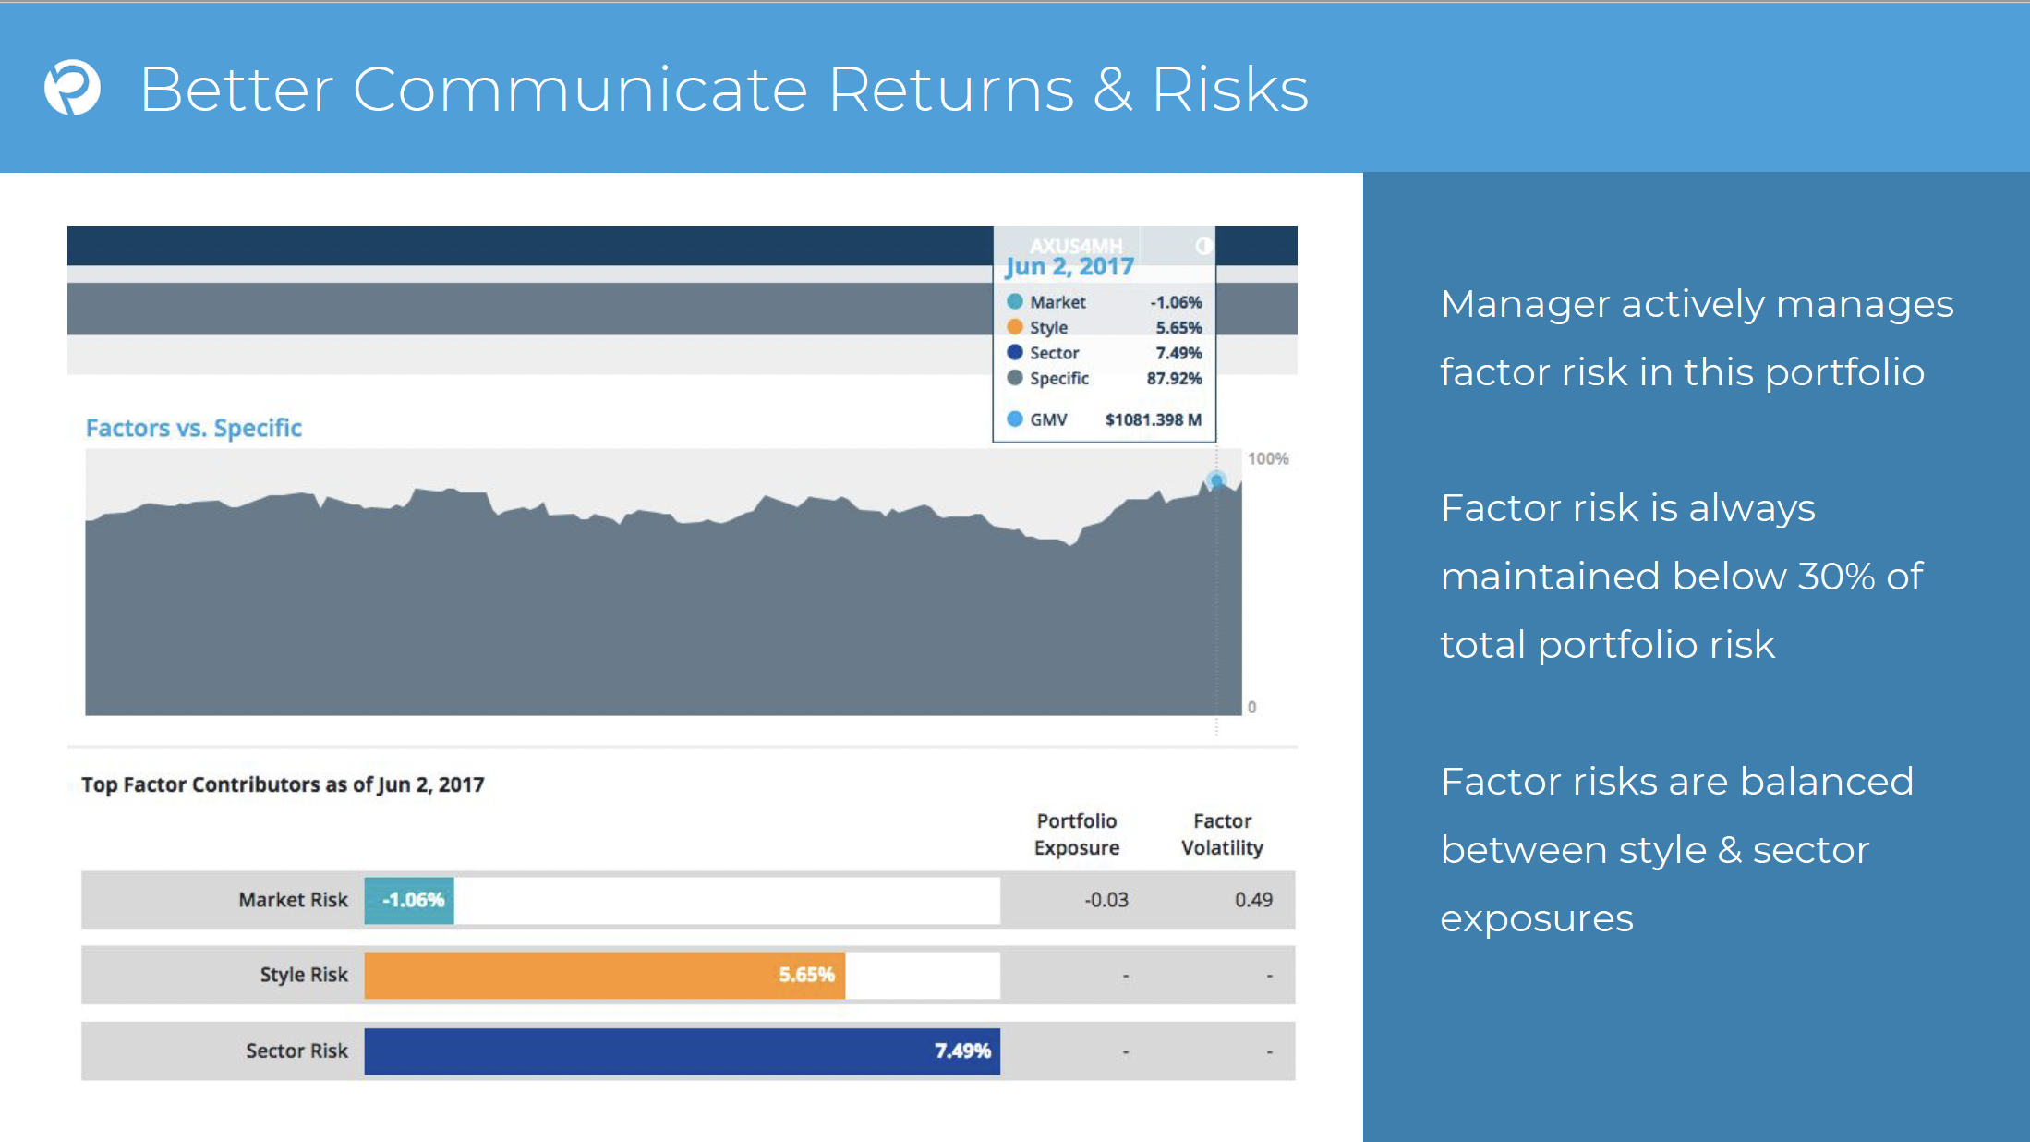This screenshot has width=2030, height=1142.
Task: Click the blue Sector Risk bar
Action: pyautogui.click(x=682, y=1051)
